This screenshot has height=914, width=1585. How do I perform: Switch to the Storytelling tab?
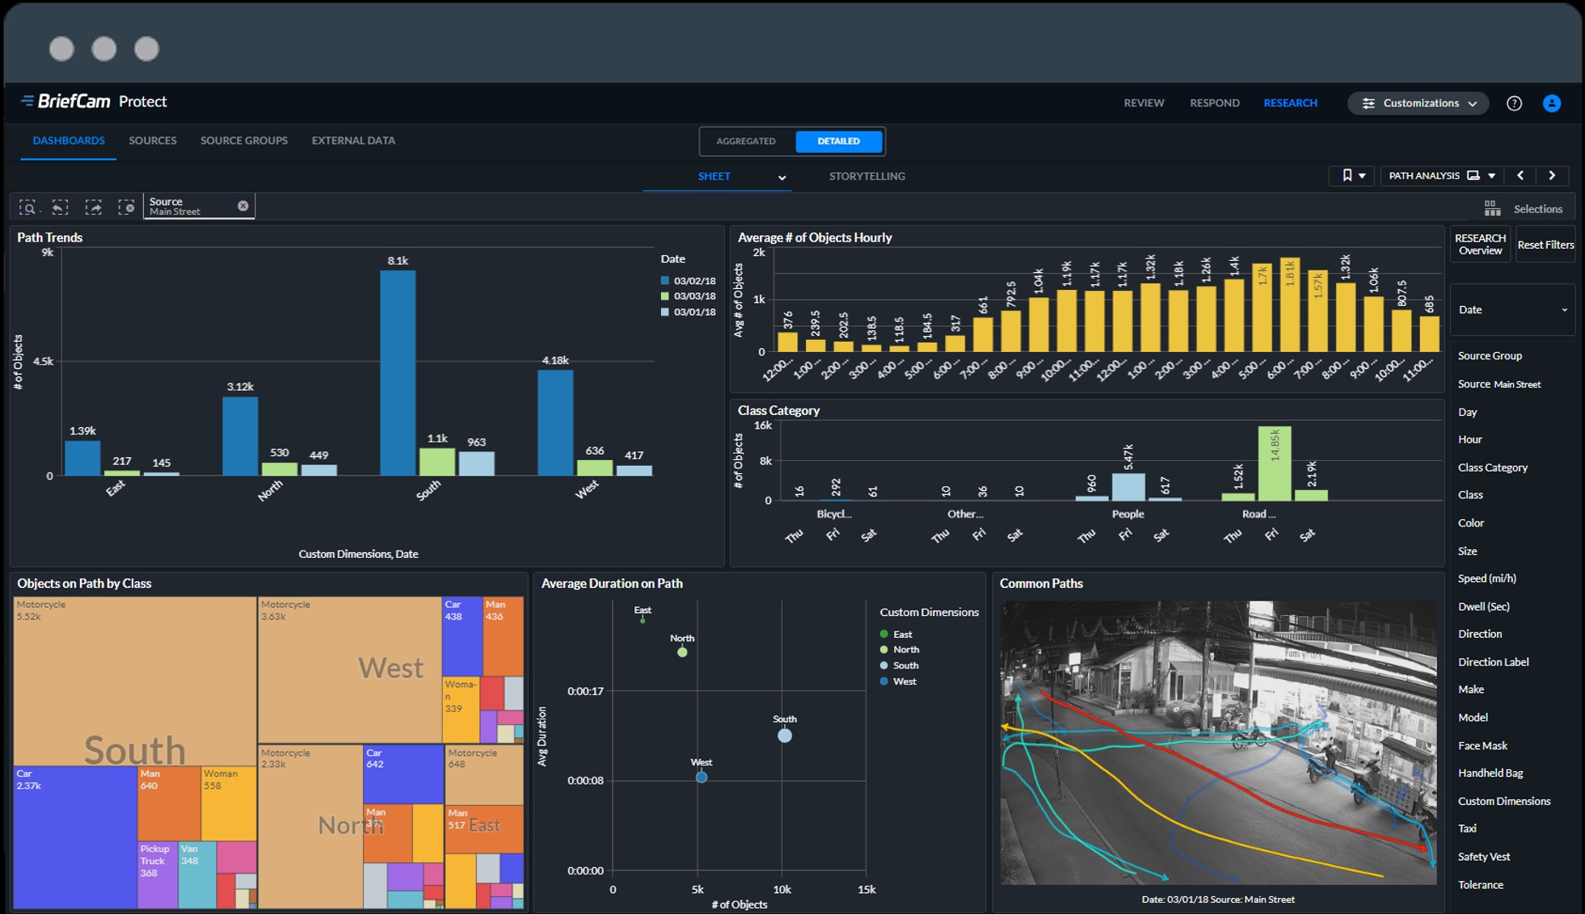pos(866,176)
